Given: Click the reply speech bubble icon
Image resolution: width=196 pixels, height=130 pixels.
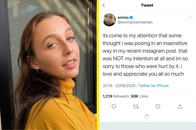Looking at the screenshot, I should point(114,107).
